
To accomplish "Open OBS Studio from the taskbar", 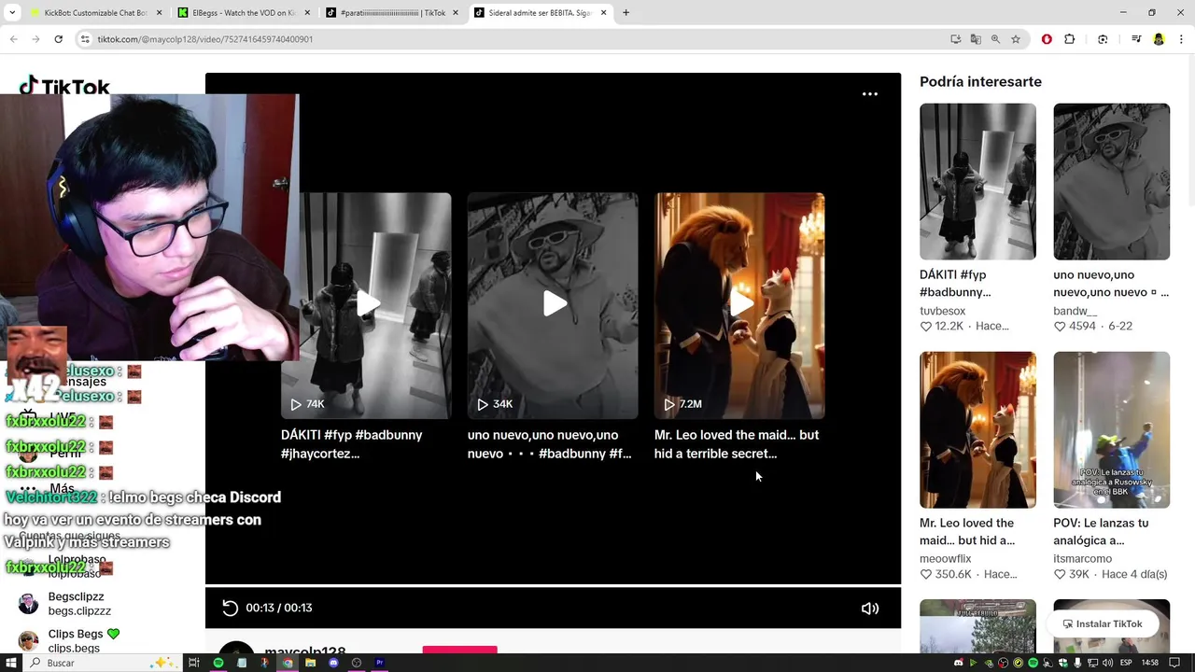I will 357,663.
